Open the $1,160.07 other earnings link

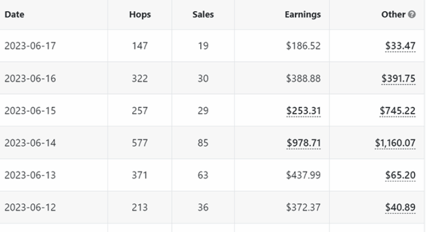395,143
